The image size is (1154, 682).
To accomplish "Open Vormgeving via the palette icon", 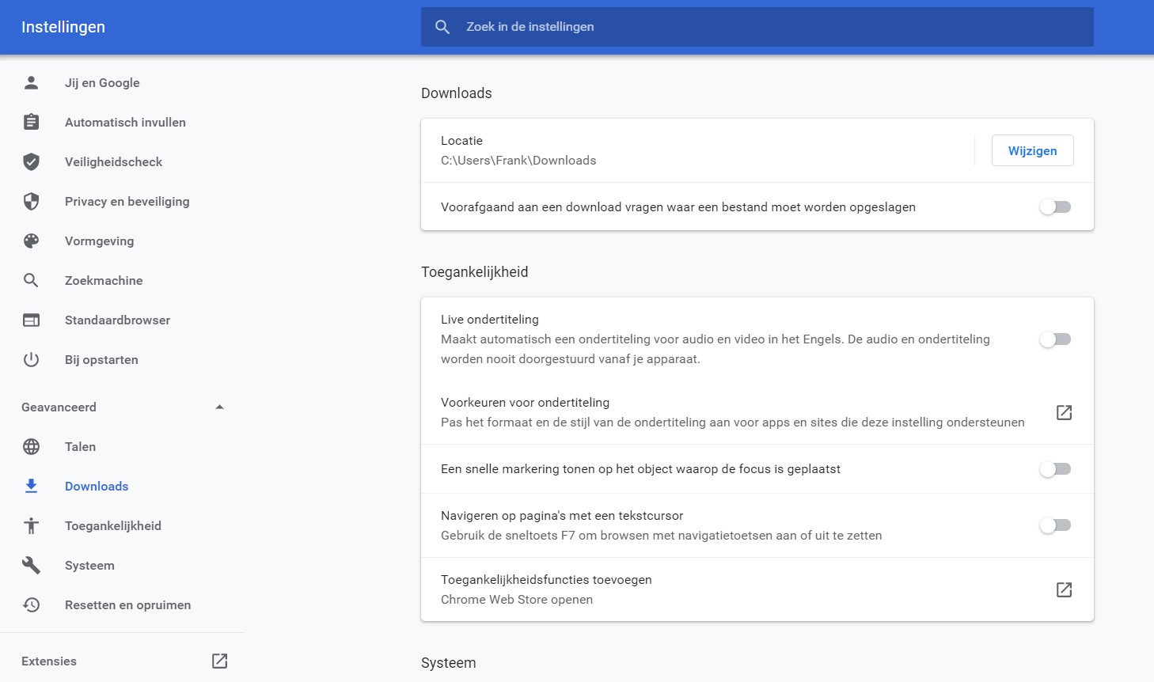I will (x=31, y=241).
